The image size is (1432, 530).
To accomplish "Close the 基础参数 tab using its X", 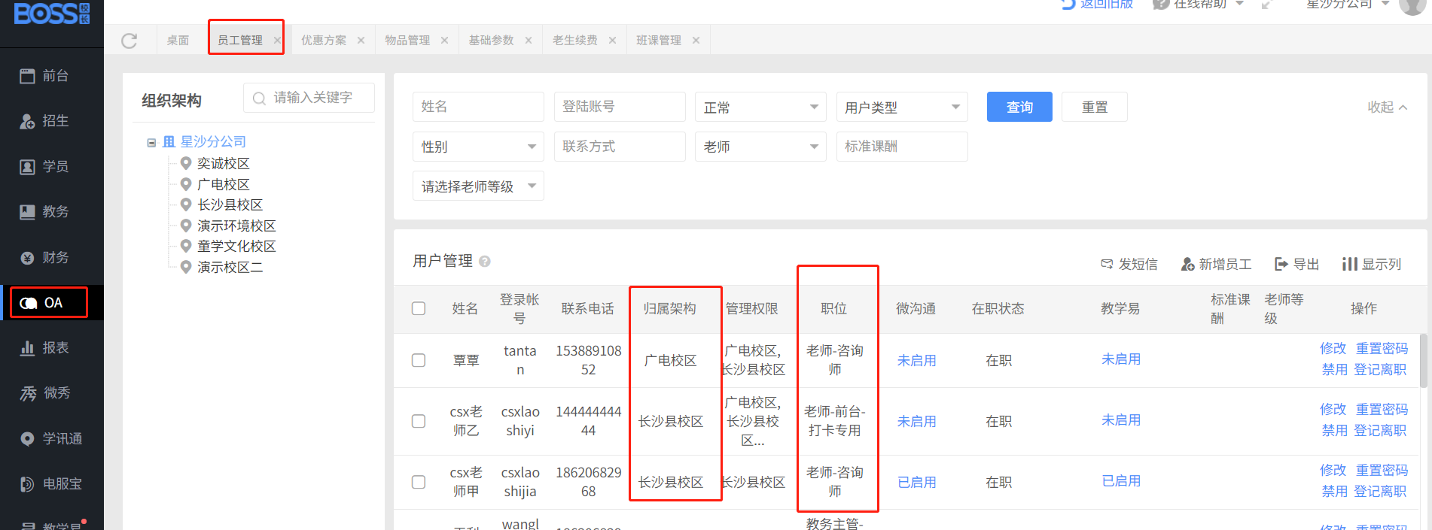I will pyautogui.click(x=528, y=41).
